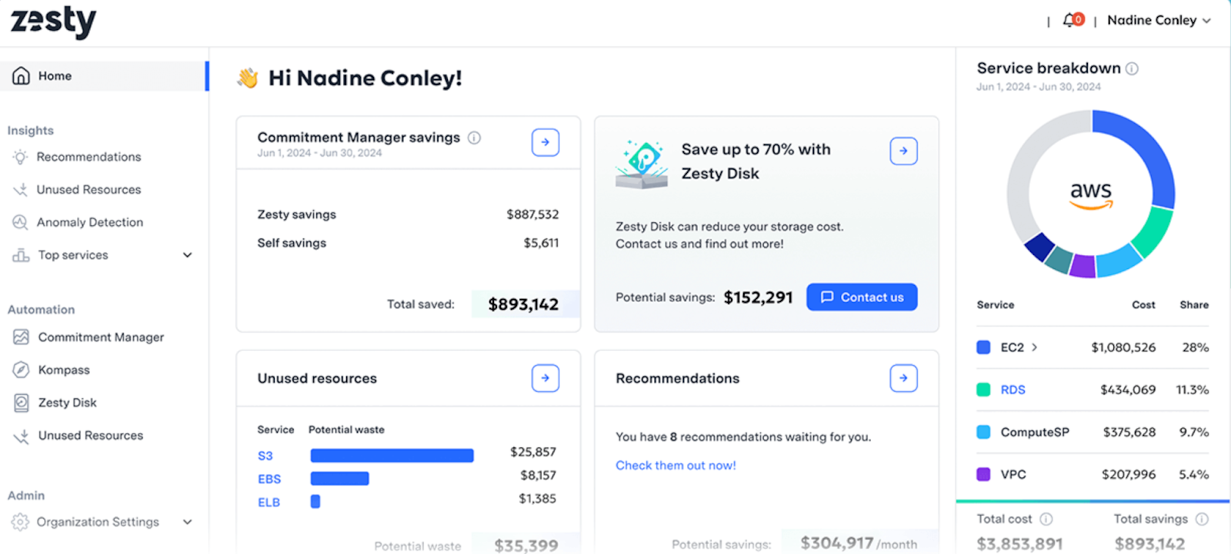Click the Share column header
The image size is (1231, 554).
pyautogui.click(x=1194, y=304)
